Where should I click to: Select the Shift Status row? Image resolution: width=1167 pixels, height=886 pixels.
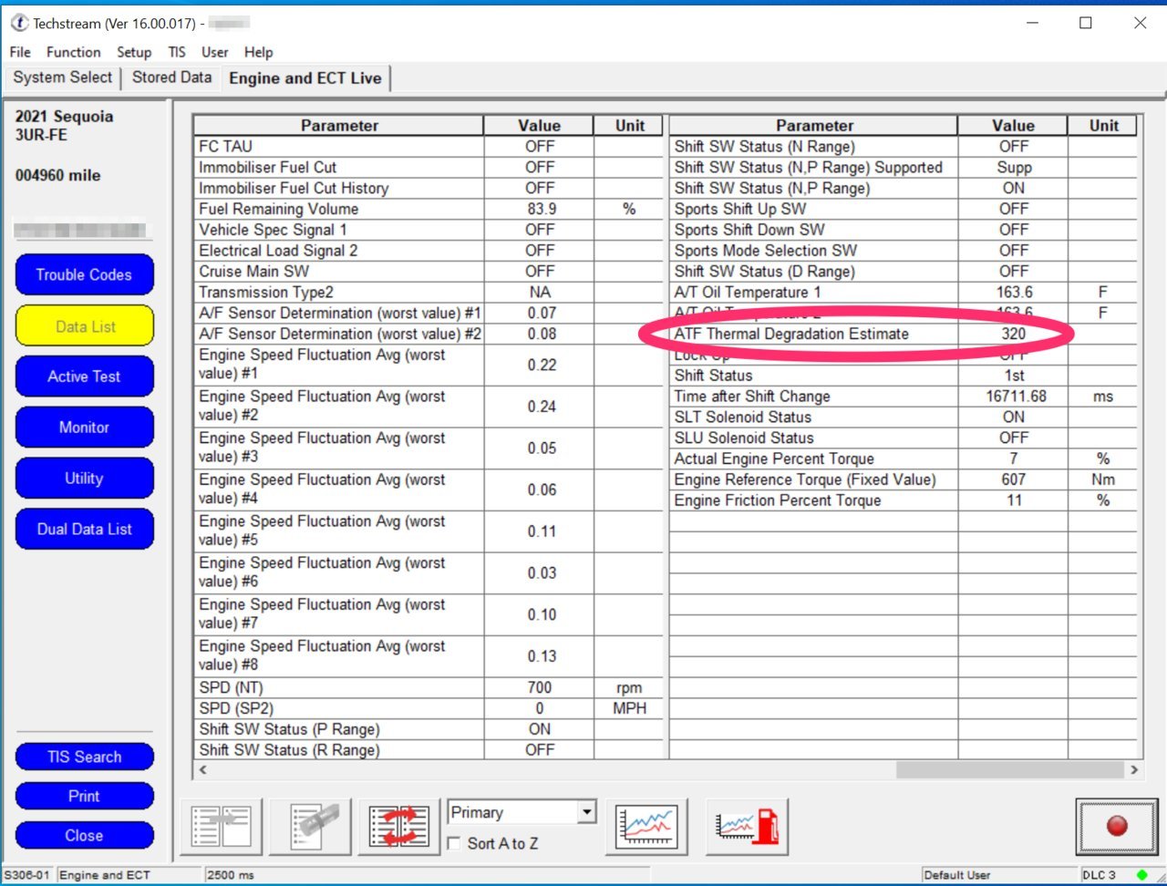point(904,376)
